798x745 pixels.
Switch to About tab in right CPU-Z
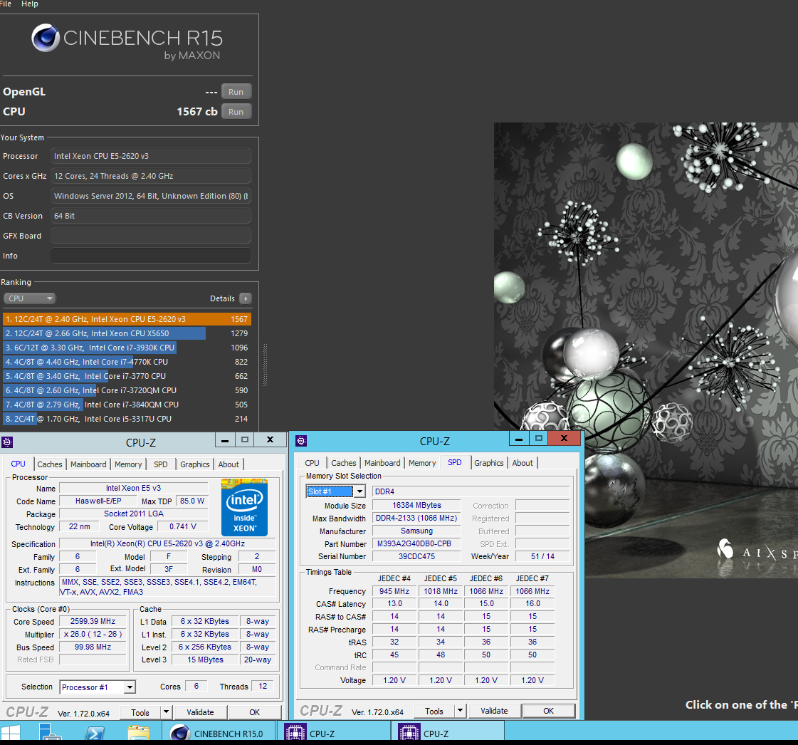pyautogui.click(x=523, y=463)
